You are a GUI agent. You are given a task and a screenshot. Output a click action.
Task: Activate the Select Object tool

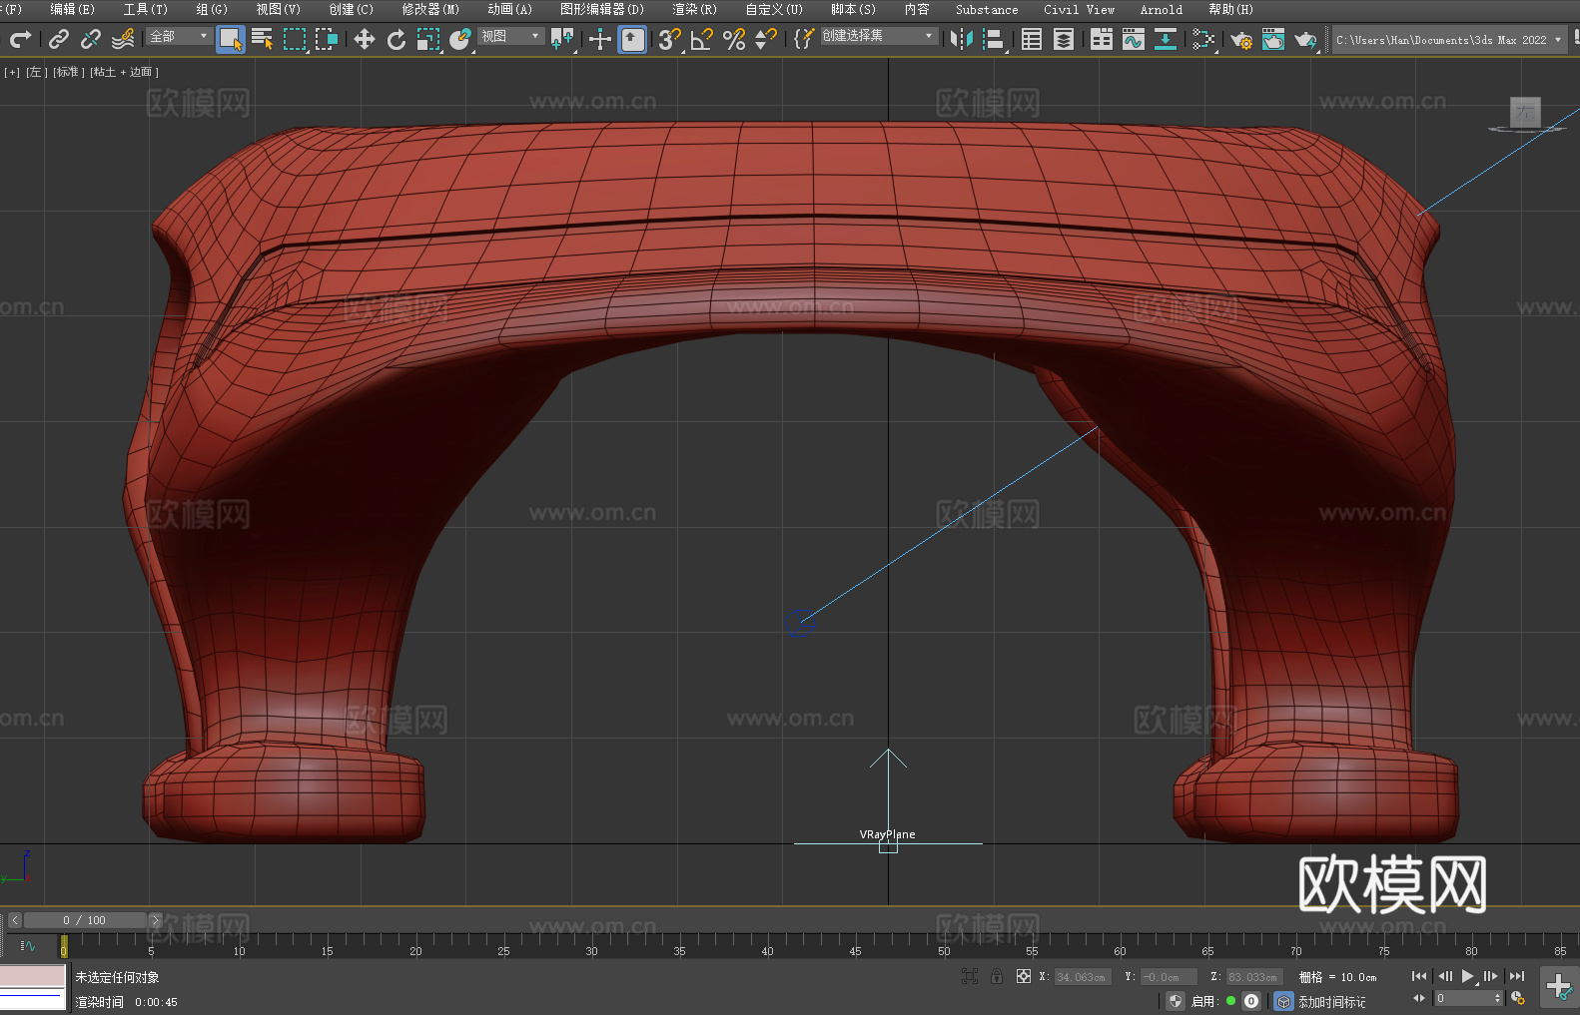pyautogui.click(x=231, y=39)
